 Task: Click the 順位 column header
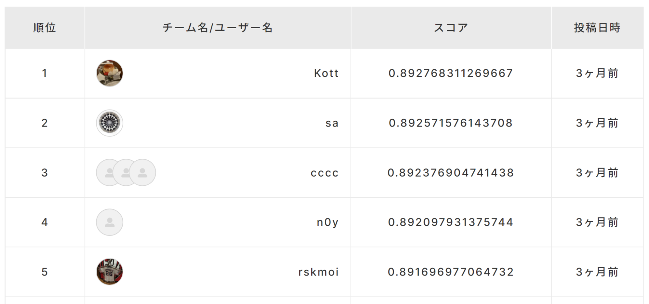point(45,28)
